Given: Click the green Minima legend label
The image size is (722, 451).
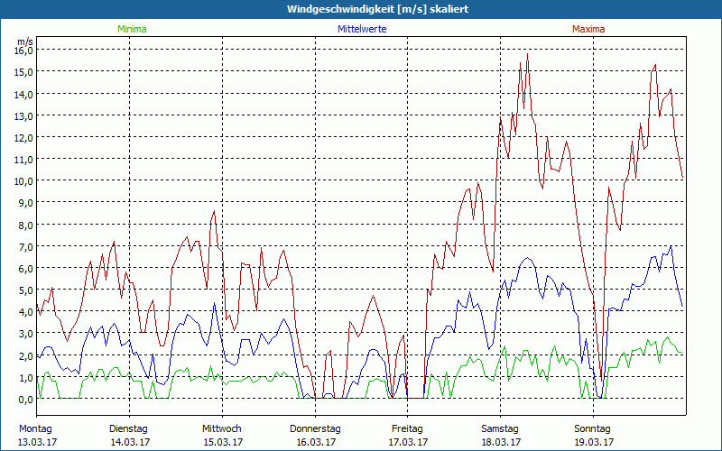Looking at the screenshot, I should pyautogui.click(x=132, y=29).
